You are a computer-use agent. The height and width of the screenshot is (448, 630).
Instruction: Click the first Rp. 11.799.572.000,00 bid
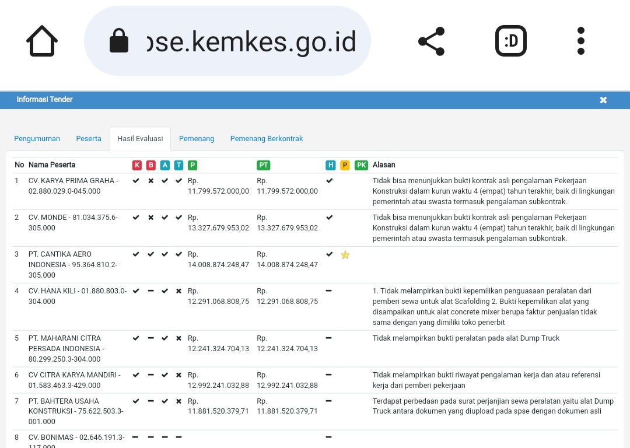pyautogui.click(x=218, y=186)
